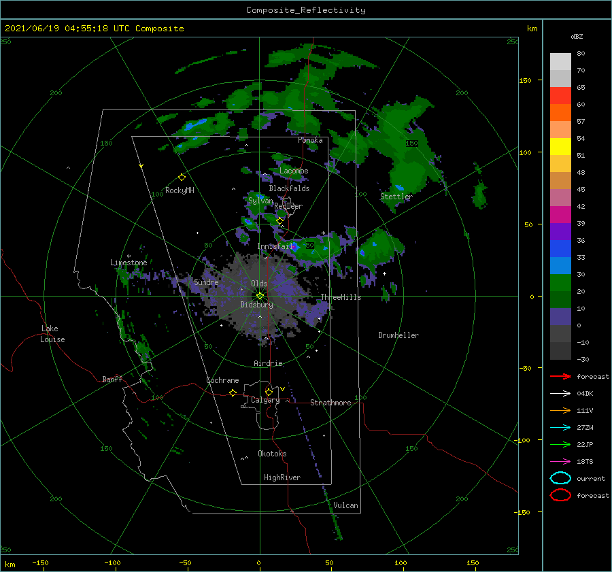Click the Sylvan label on map

point(260,201)
